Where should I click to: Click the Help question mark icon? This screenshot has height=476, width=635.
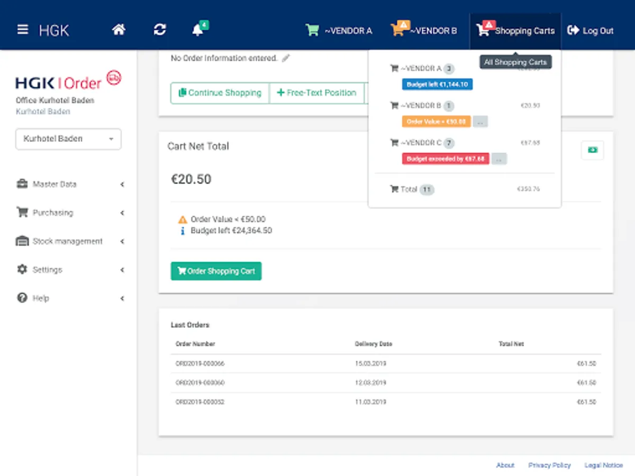pos(22,298)
